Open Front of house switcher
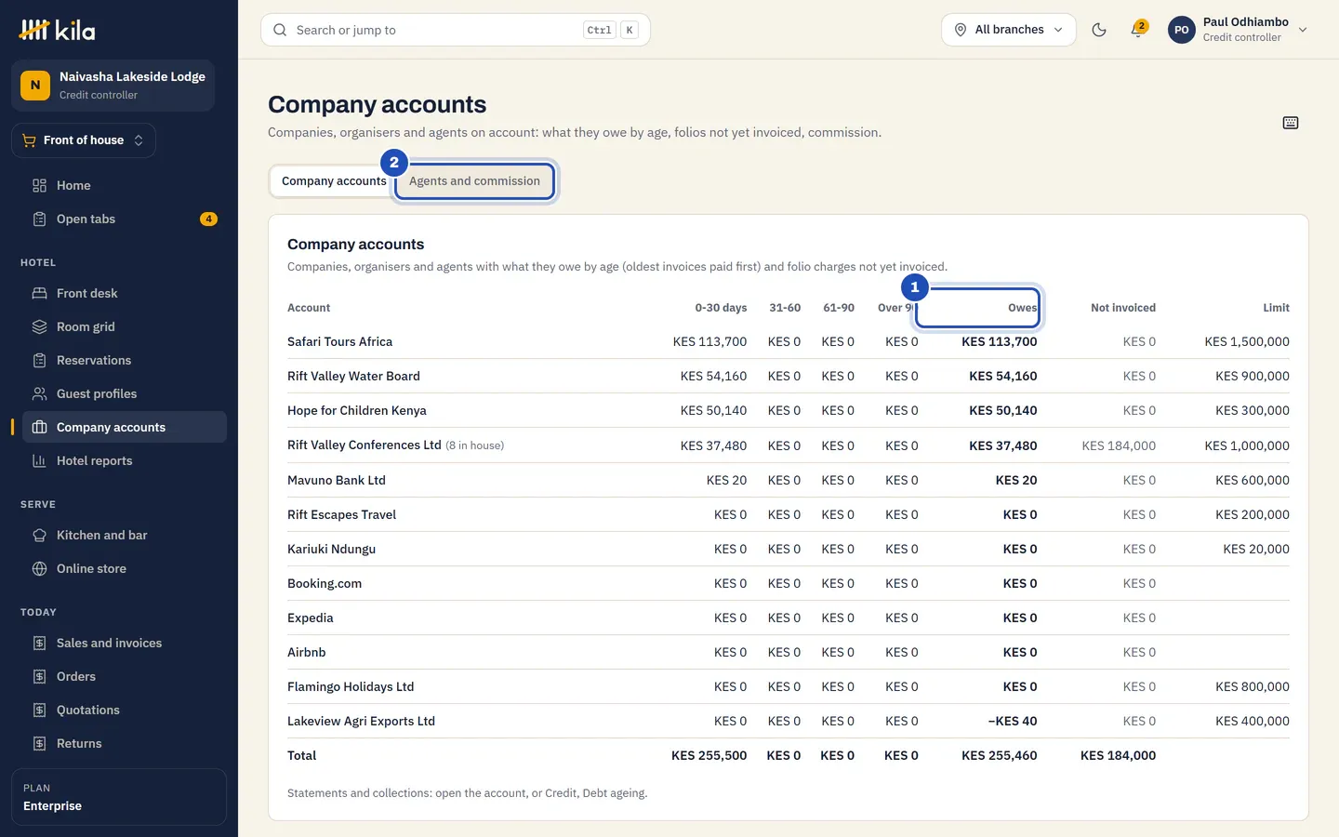Viewport: 1339px width, 837px height. (x=84, y=140)
